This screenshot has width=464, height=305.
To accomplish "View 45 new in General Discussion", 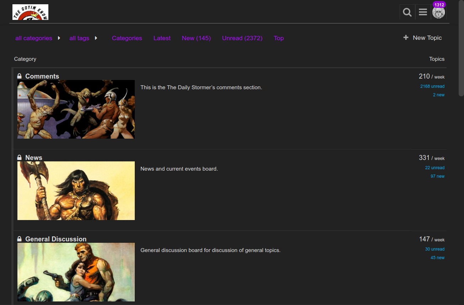I will pyautogui.click(x=438, y=258).
